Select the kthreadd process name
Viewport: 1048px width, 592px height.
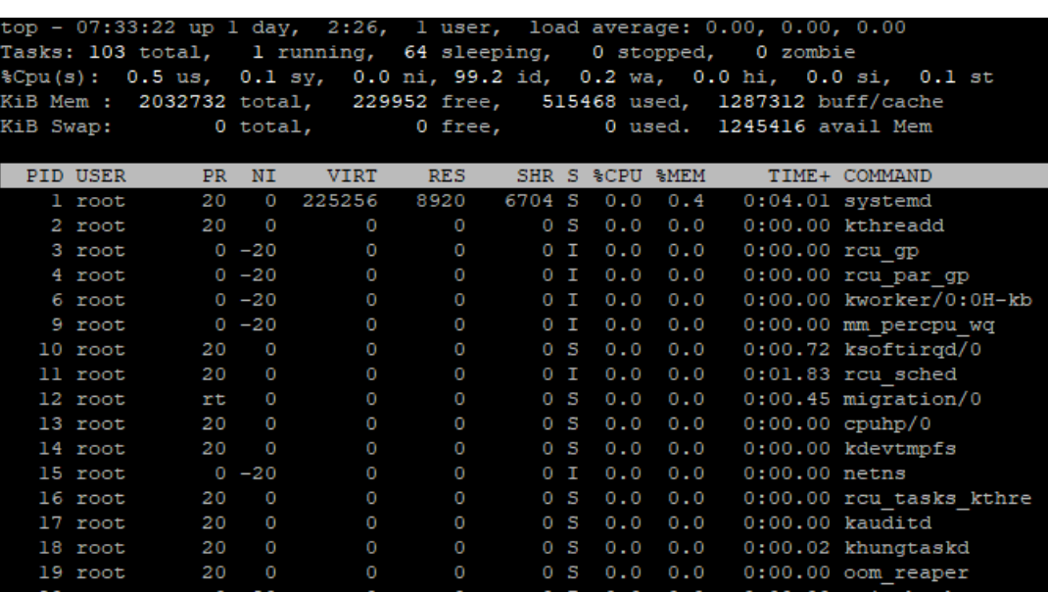[885, 223]
